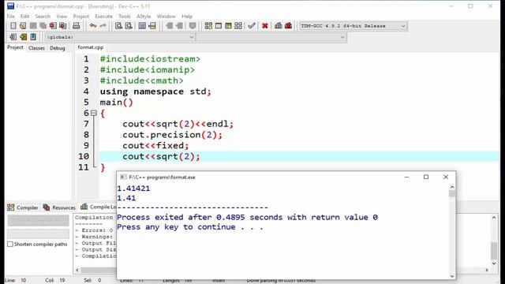Switch to the Debug sidebar tab
Viewport: 505px width, 284px height.
[x=58, y=48]
